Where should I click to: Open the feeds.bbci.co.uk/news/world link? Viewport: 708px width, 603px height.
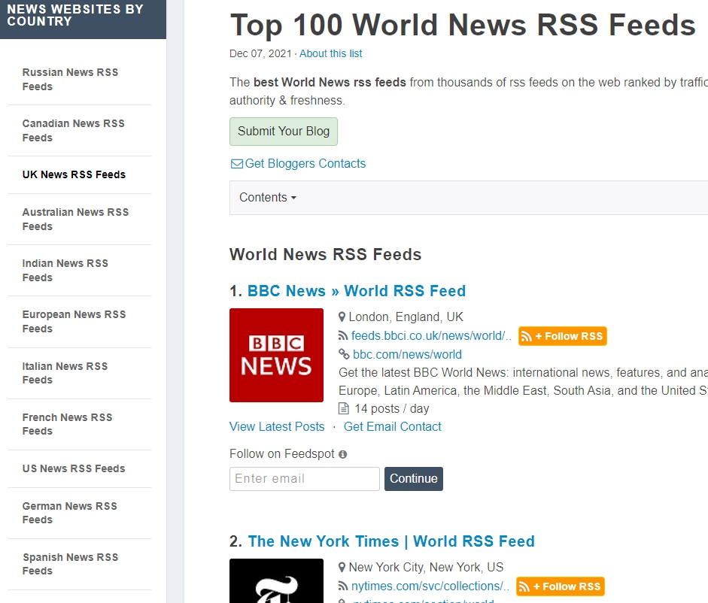[431, 336]
